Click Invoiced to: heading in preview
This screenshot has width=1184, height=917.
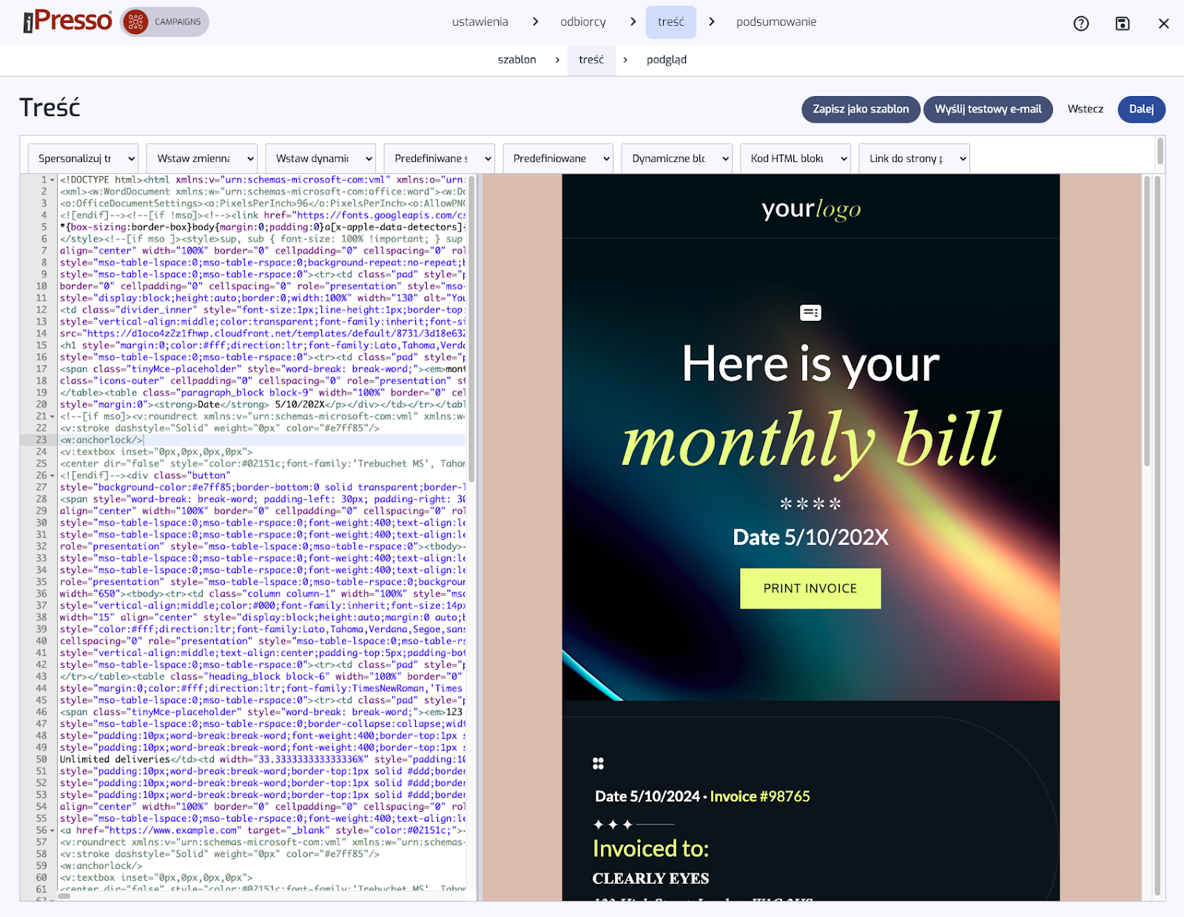click(650, 849)
